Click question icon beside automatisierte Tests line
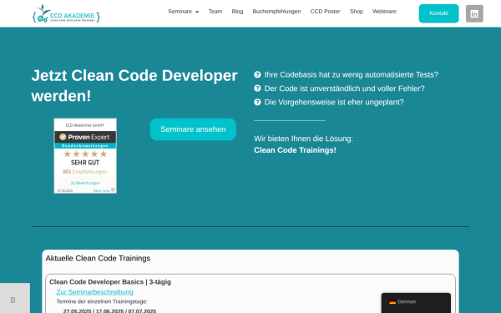Viewport: 501px width, 313px height. coord(257,75)
